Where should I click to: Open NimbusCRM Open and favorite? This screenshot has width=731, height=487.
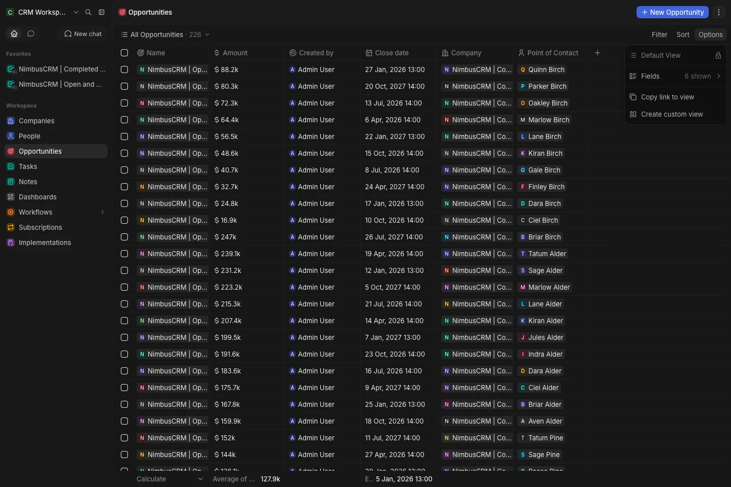56,84
